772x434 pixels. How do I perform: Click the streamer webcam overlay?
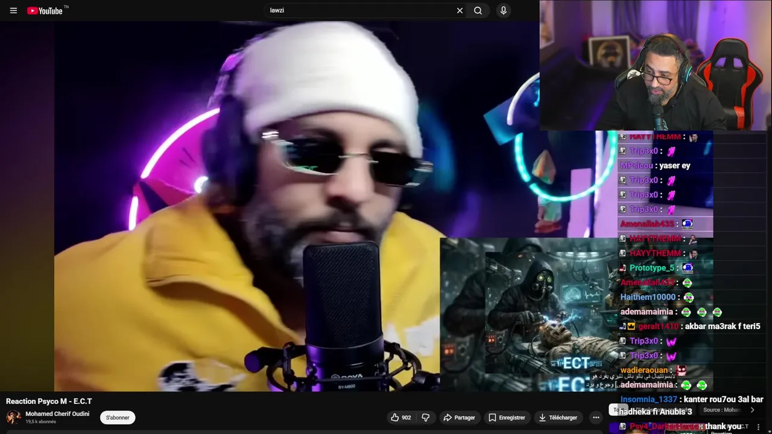[656, 65]
